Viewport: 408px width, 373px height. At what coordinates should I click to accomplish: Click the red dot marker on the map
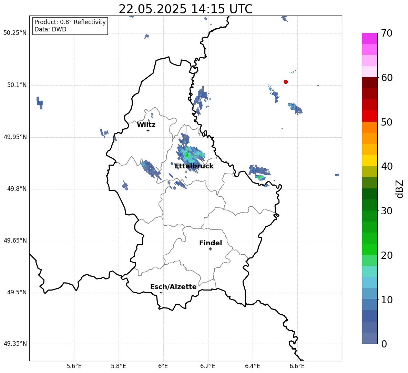[x=286, y=82]
